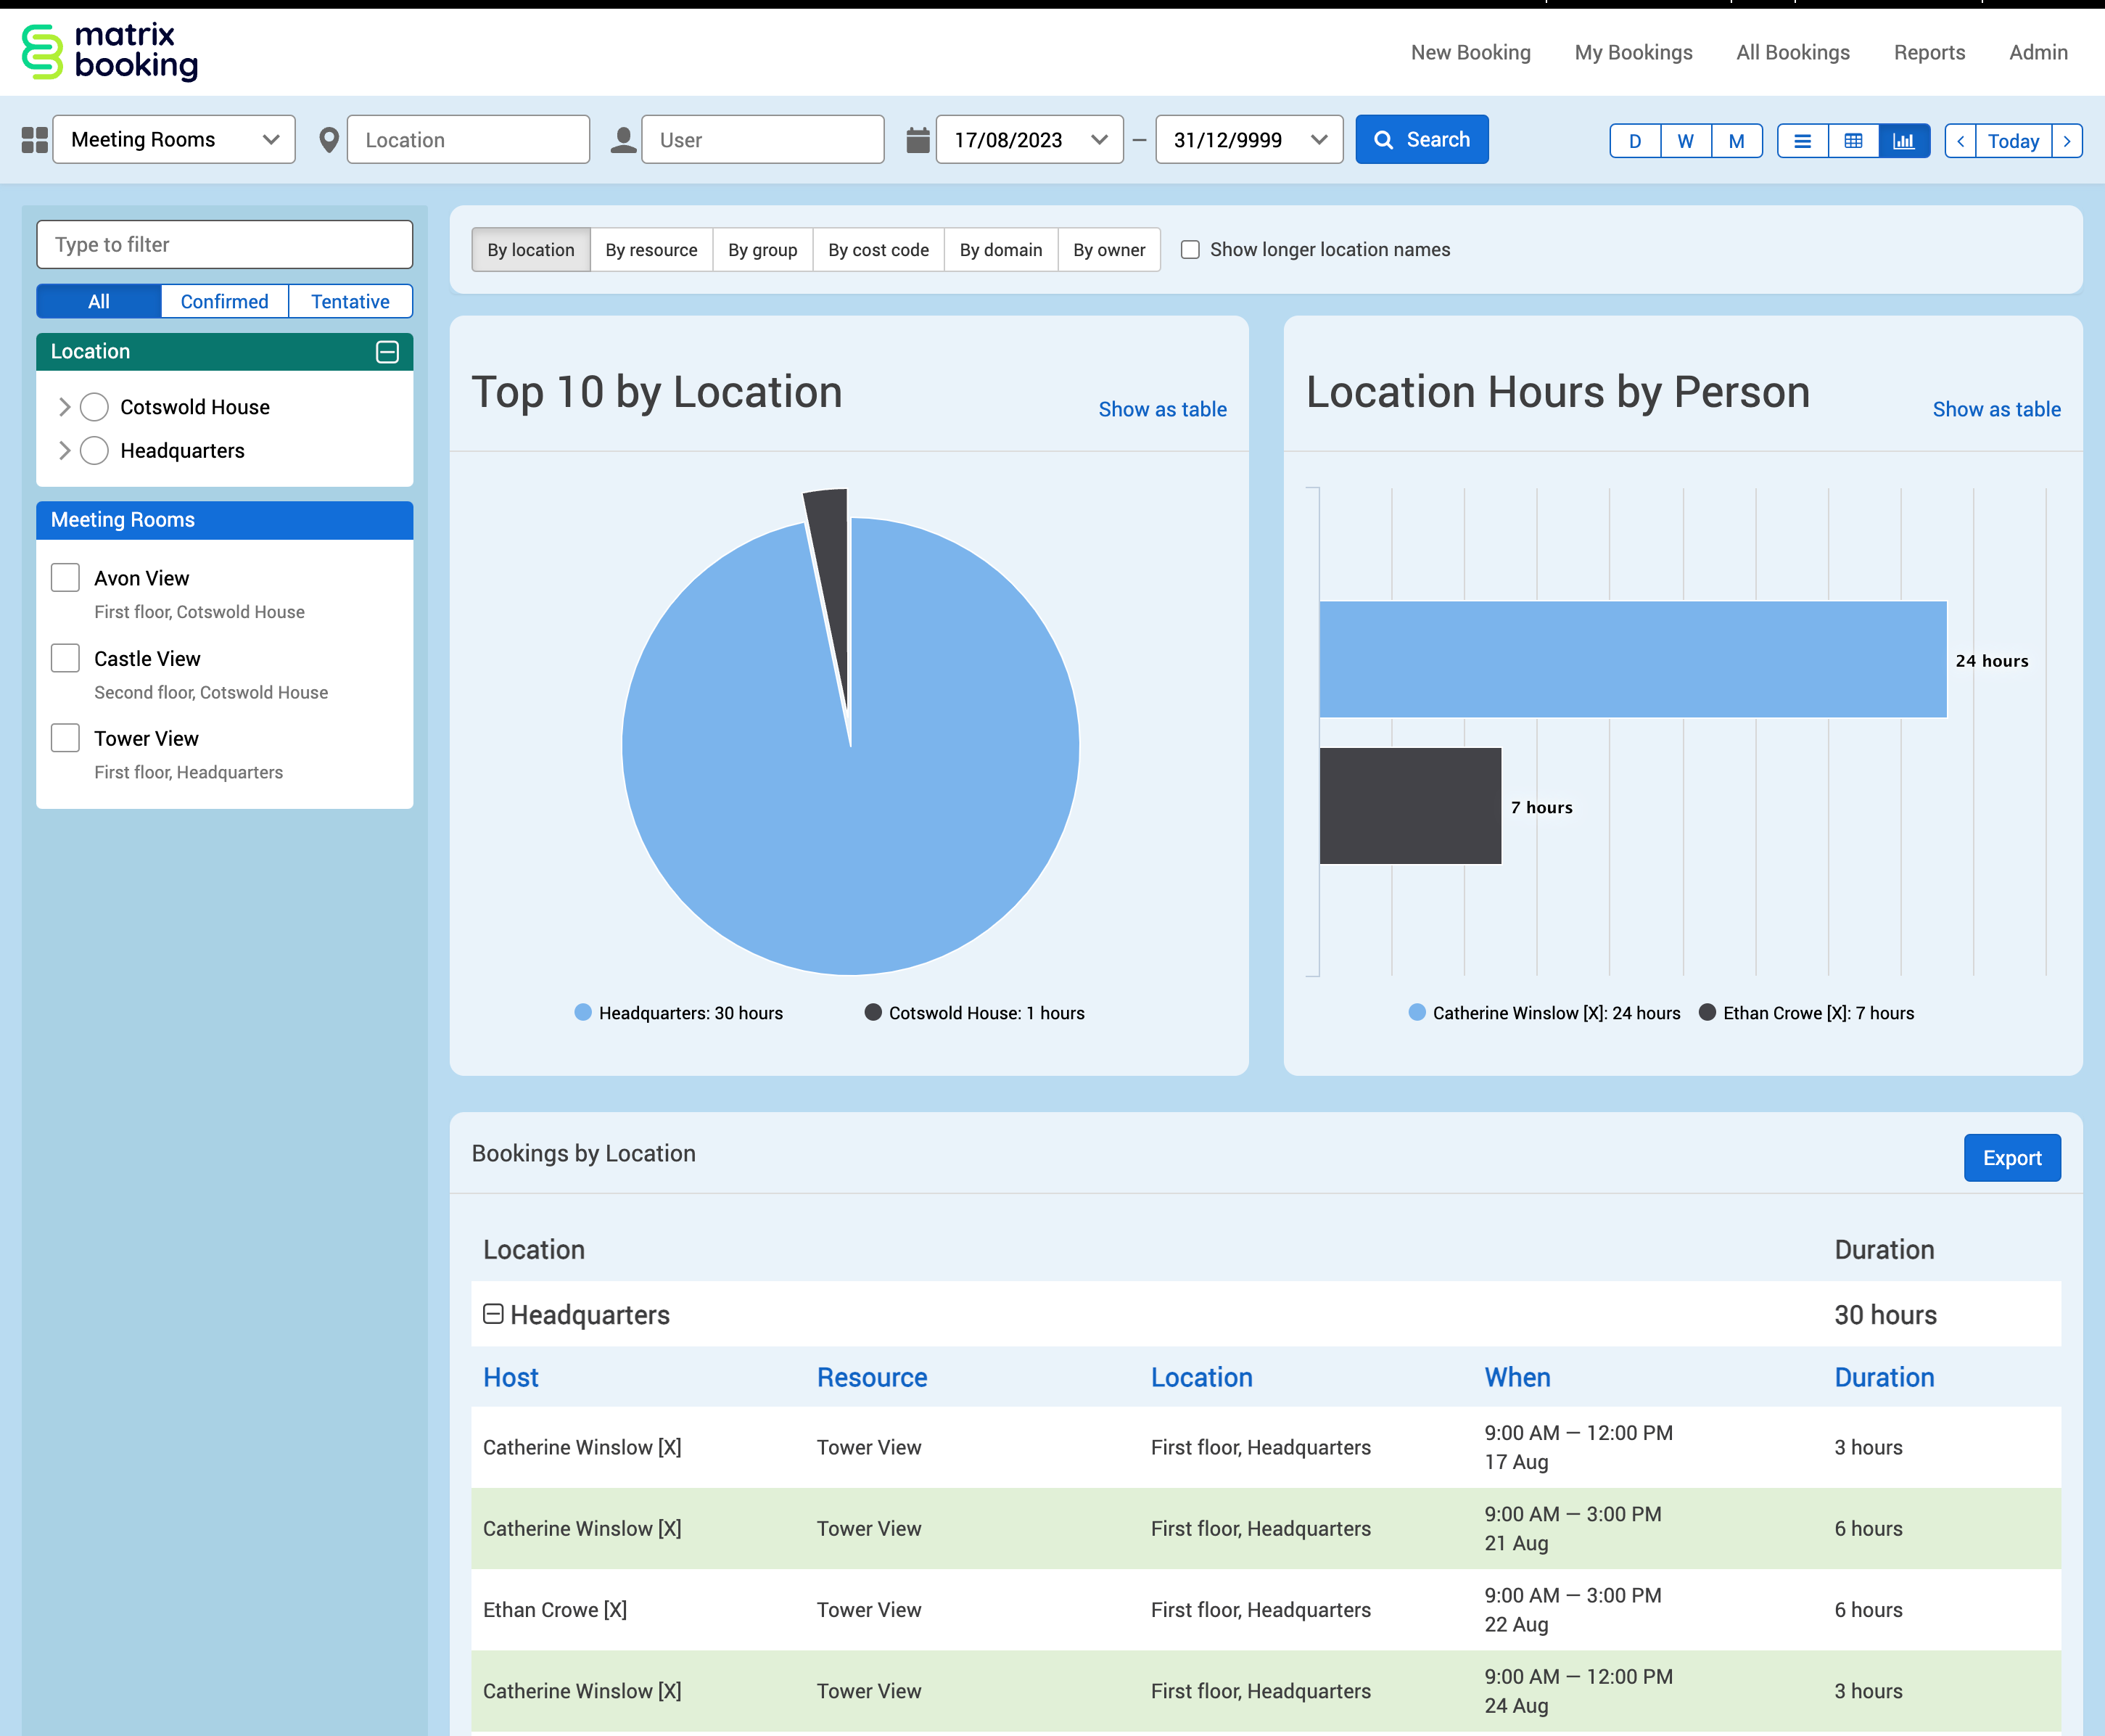The height and width of the screenshot is (1736, 2105).
Task: Switch to grid view icon
Action: pos(1853,141)
